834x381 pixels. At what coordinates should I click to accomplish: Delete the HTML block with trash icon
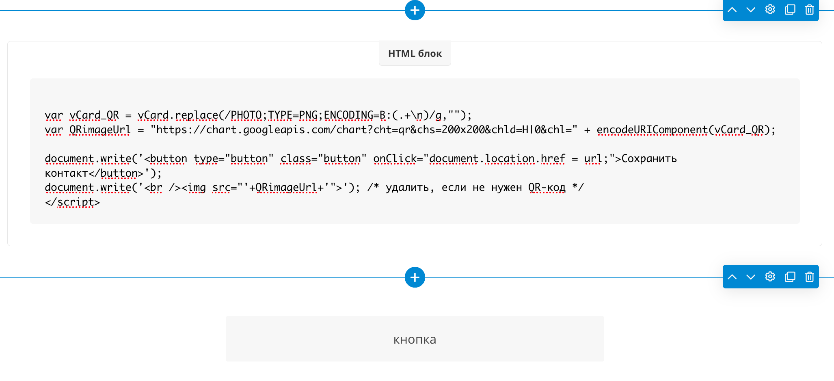pos(809,10)
